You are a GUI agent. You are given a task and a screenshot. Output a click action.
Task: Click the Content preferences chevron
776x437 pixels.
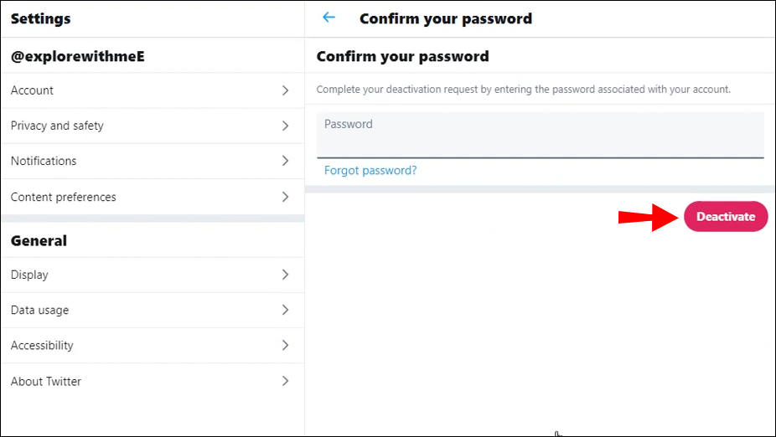click(x=285, y=197)
